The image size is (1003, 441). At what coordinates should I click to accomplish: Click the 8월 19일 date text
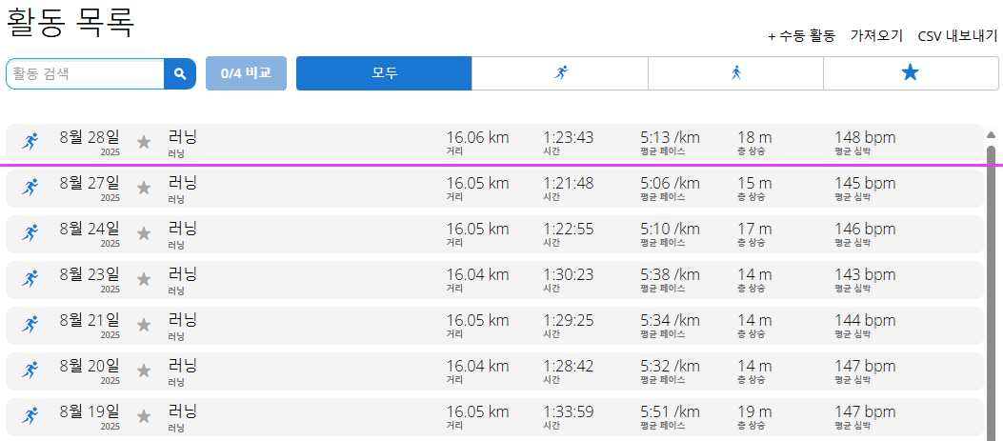pos(90,412)
